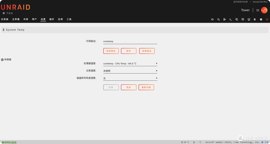
Task: Click the orange Unraid avatar circle
Action: (x=264, y=10)
